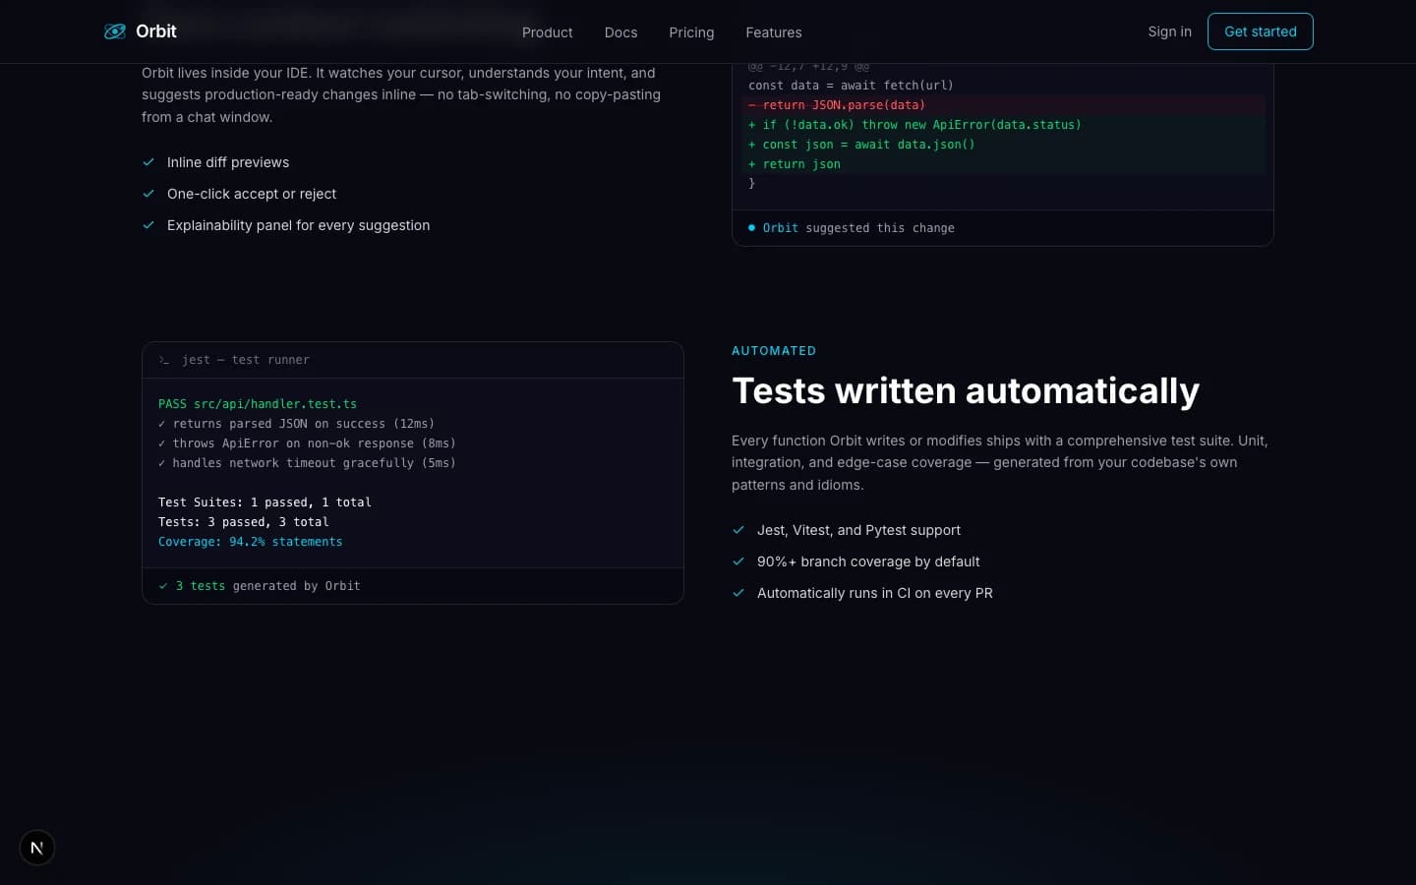Click the checkmark beside Explainability panel for every suggestion
This screenshot has height=885, width=1416.
click(x=148, y=225)
